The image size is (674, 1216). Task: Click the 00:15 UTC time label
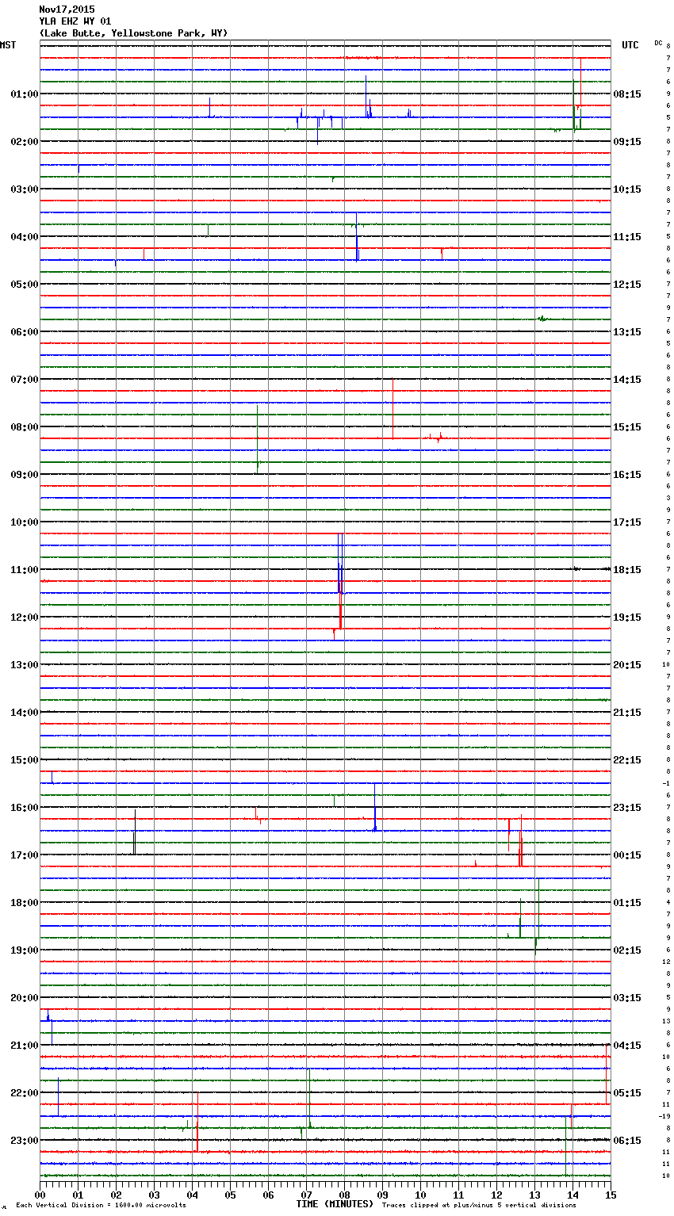[627, 855]
